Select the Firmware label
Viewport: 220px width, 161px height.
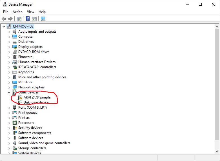[x=25, y=57]
